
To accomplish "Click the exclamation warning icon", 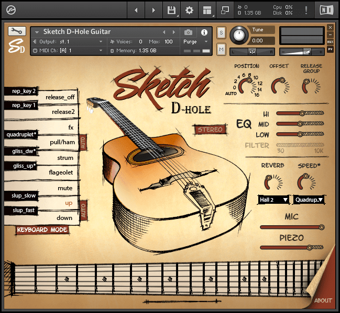I will click(x=306, y=10).
